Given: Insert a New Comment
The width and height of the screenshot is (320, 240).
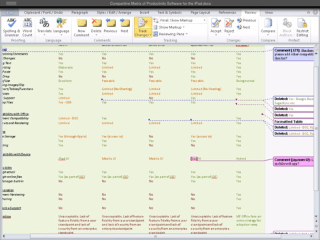Looking at the screenshot, I should coord(81,27).
